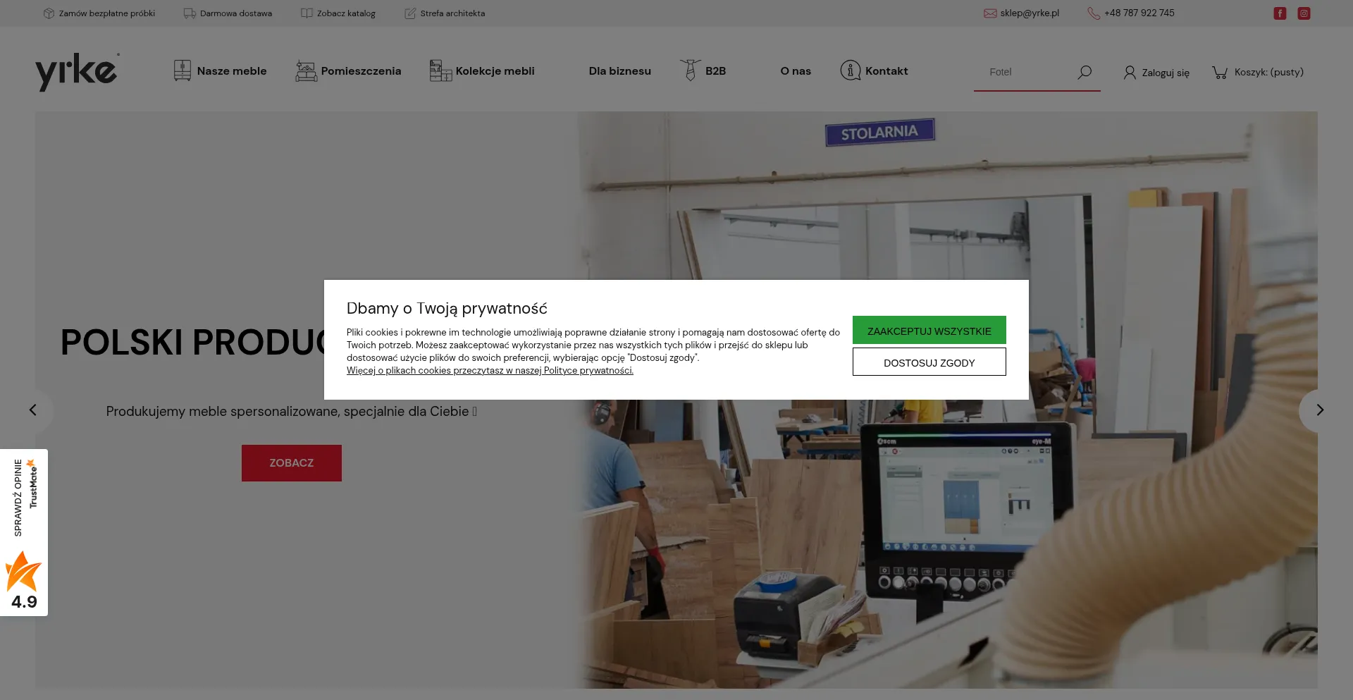Image resolution: width=1353 pixels, height=700 pixels.
Task: Click the Facebook icon in top bar
Action: [x=1280, y=13]
